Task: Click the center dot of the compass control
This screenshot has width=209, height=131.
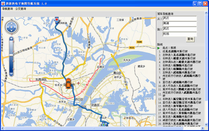Action: point(11,27)
